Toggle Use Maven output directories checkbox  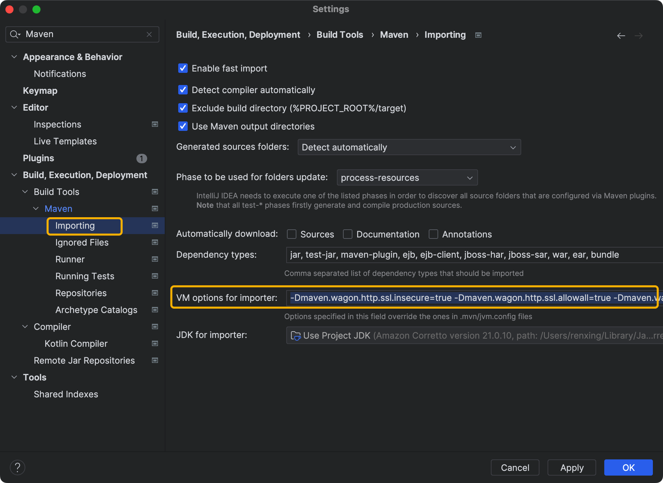coord(183,126)
